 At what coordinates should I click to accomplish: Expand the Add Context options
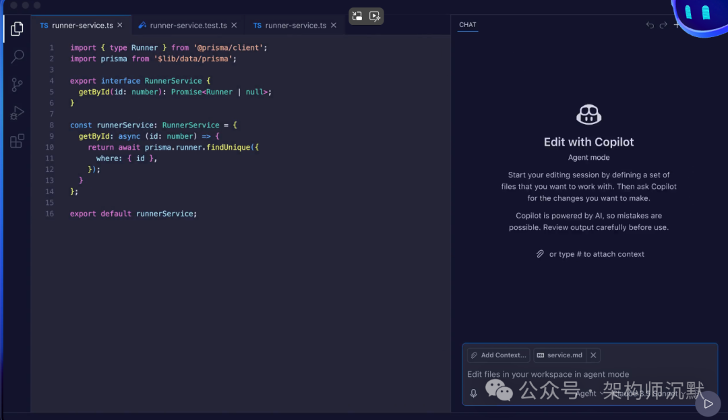[x=498, y=355]
